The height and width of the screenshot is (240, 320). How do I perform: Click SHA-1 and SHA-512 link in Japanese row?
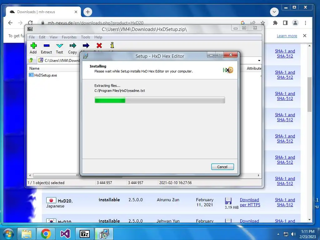click(x=285, y=202)
